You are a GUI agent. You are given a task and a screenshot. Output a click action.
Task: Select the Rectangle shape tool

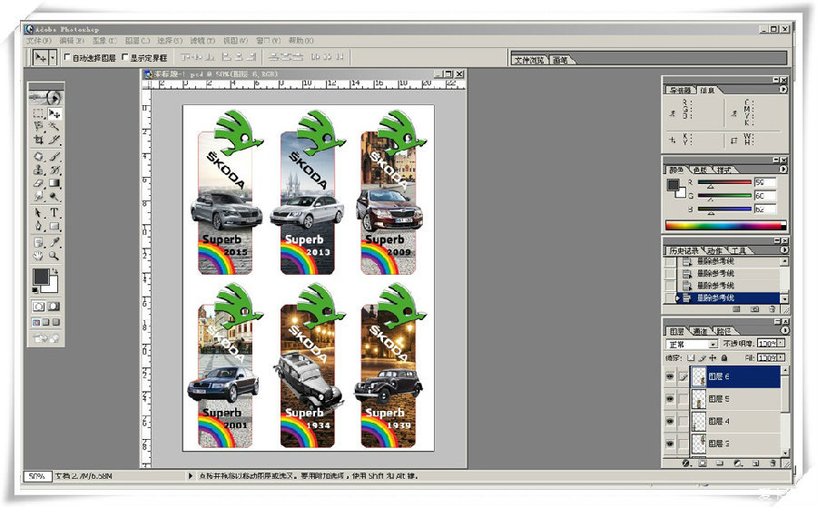coord(54,226)
